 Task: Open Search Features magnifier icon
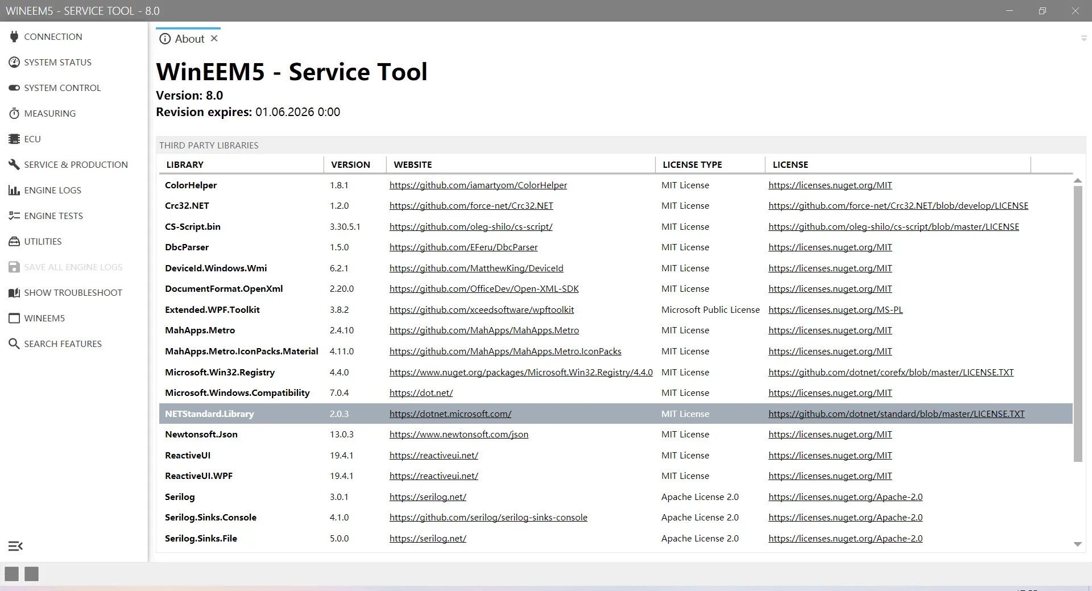pyautogui.click(x=14, y=344)
